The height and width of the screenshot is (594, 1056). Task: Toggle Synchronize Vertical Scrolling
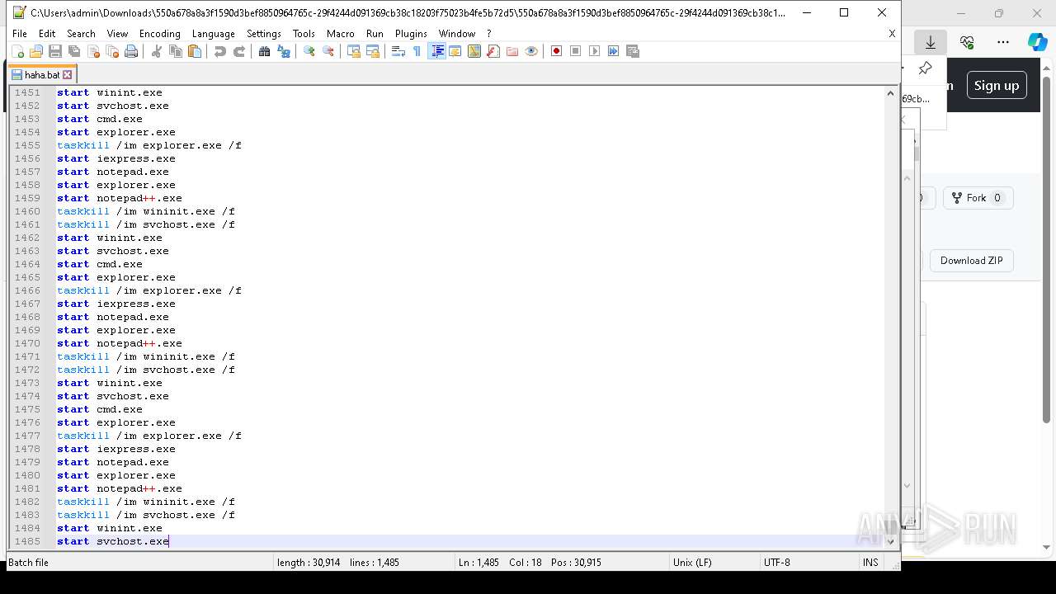354,51
